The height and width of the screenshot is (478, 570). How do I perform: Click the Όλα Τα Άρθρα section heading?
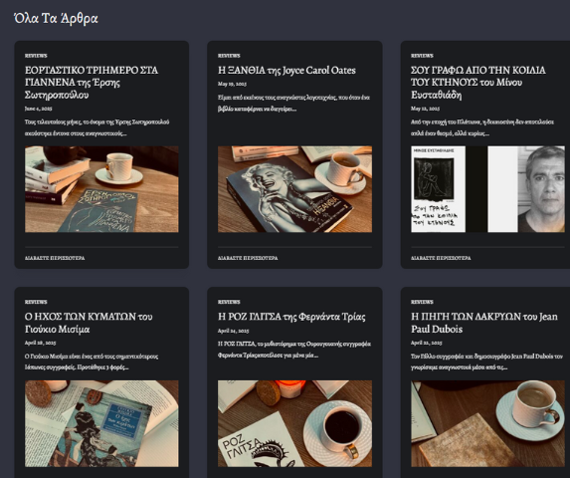(x=56, y=18)
